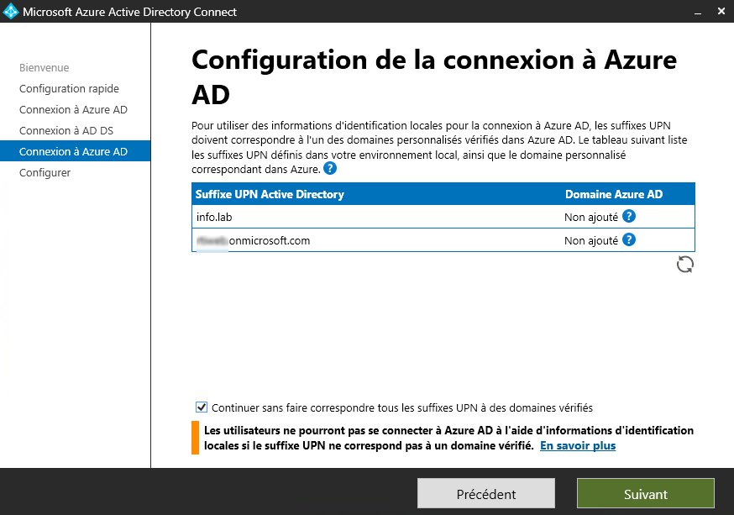This screenshot has height=515, width=734.
Task: Click the Suivant button
Action: (646, 493)
